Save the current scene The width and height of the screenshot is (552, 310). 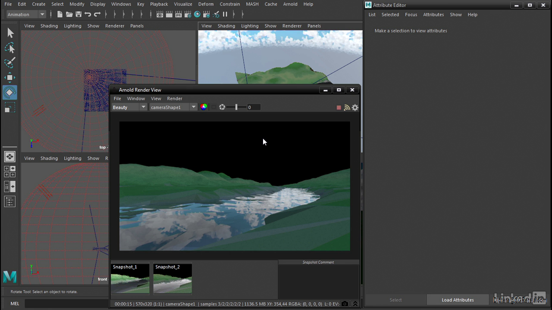click(x=78, y=14)
